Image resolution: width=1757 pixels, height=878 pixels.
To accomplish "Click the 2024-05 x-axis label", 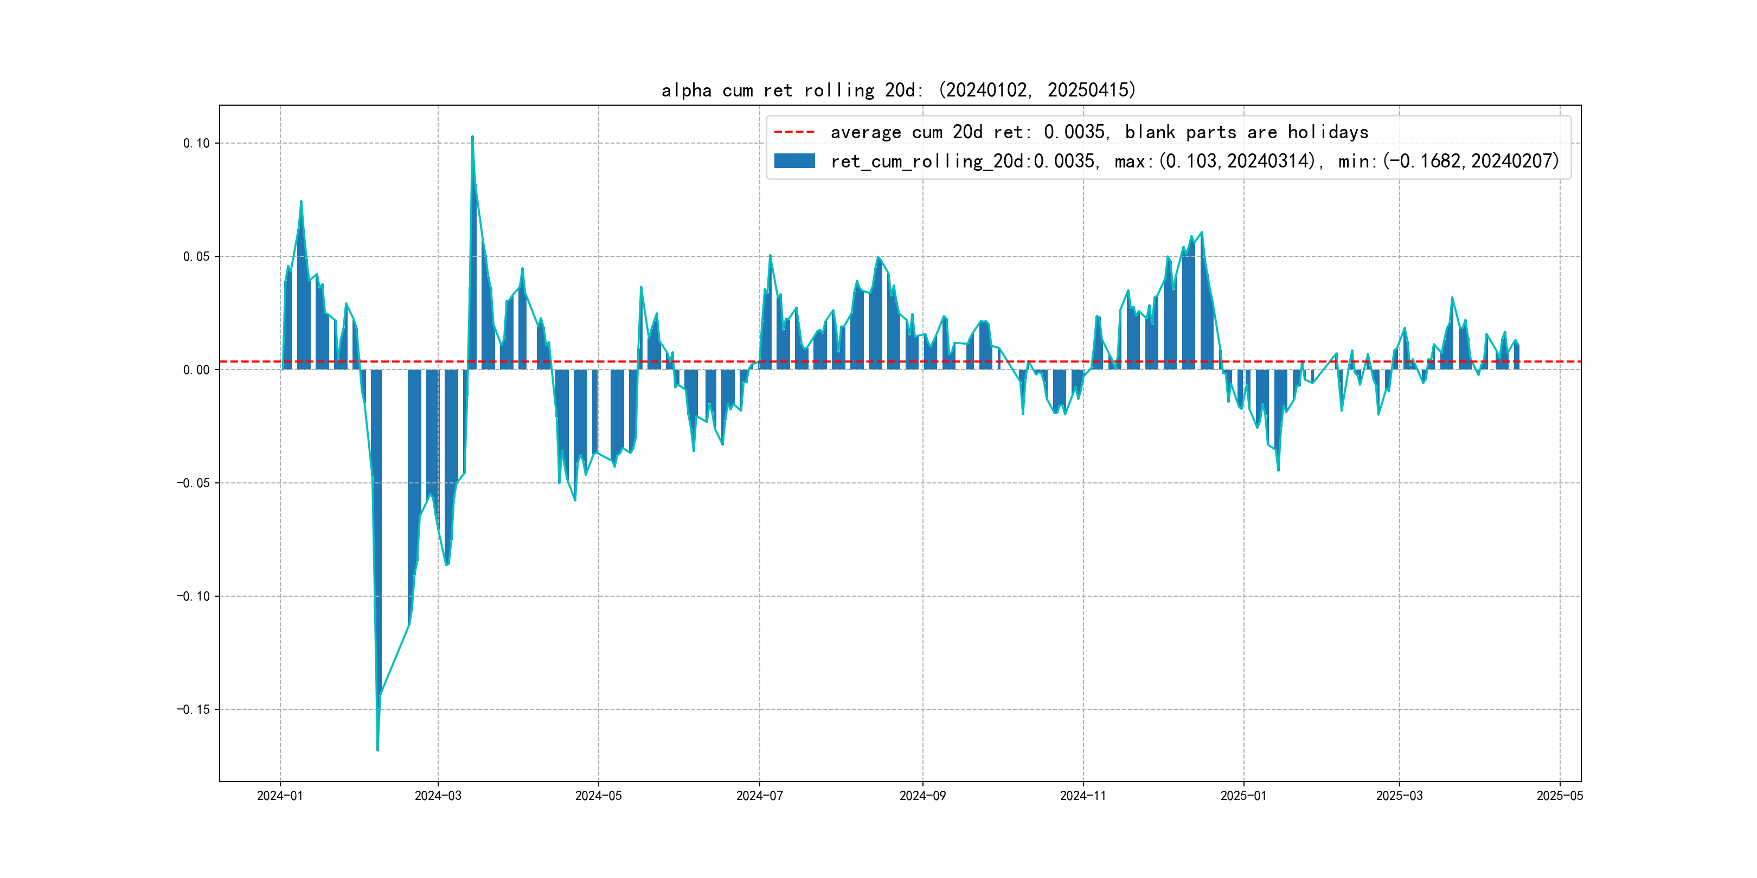I will coord(598,796).
